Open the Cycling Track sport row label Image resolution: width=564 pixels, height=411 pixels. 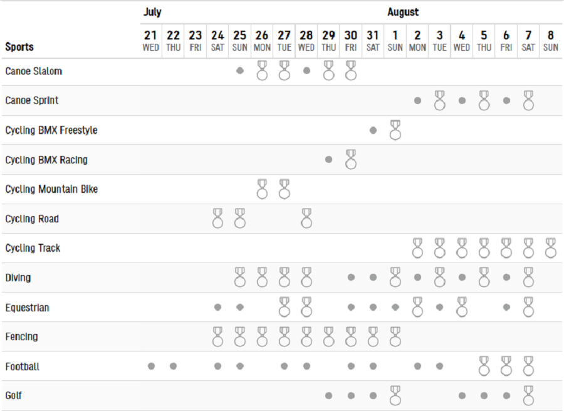(33, 248)
